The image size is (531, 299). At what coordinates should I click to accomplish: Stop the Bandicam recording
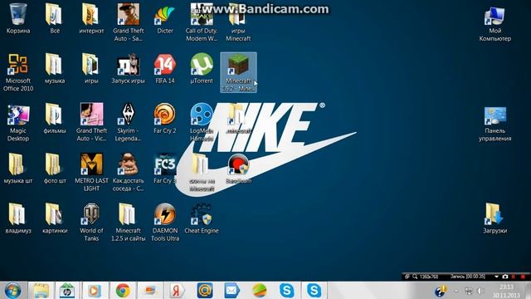[523, 277]
